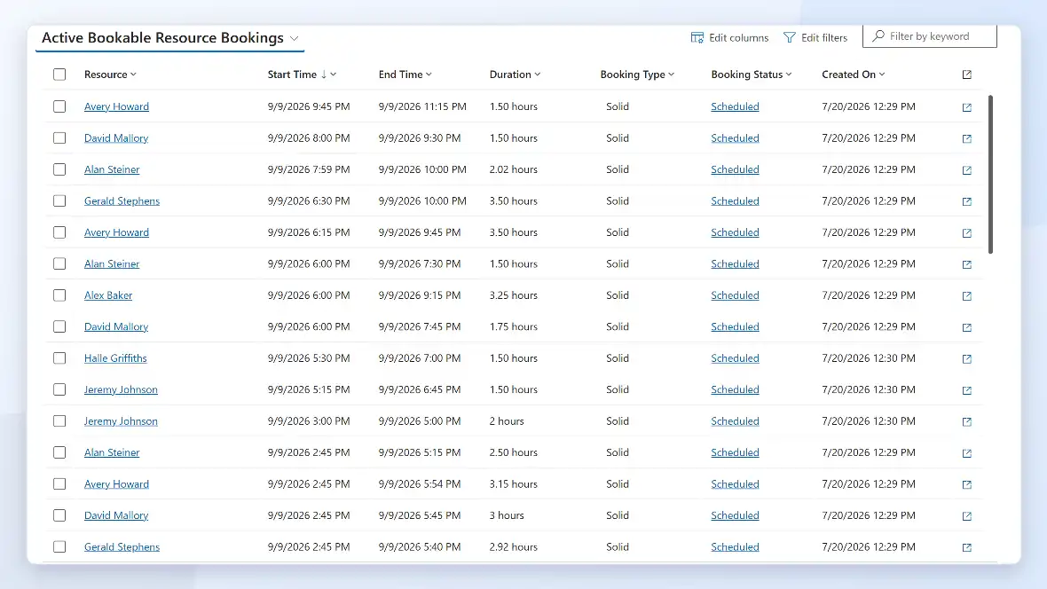Open Scheduled status link in the Alex Baker row
This screenshot has height=589, width=1047.
tap(735, 295)
